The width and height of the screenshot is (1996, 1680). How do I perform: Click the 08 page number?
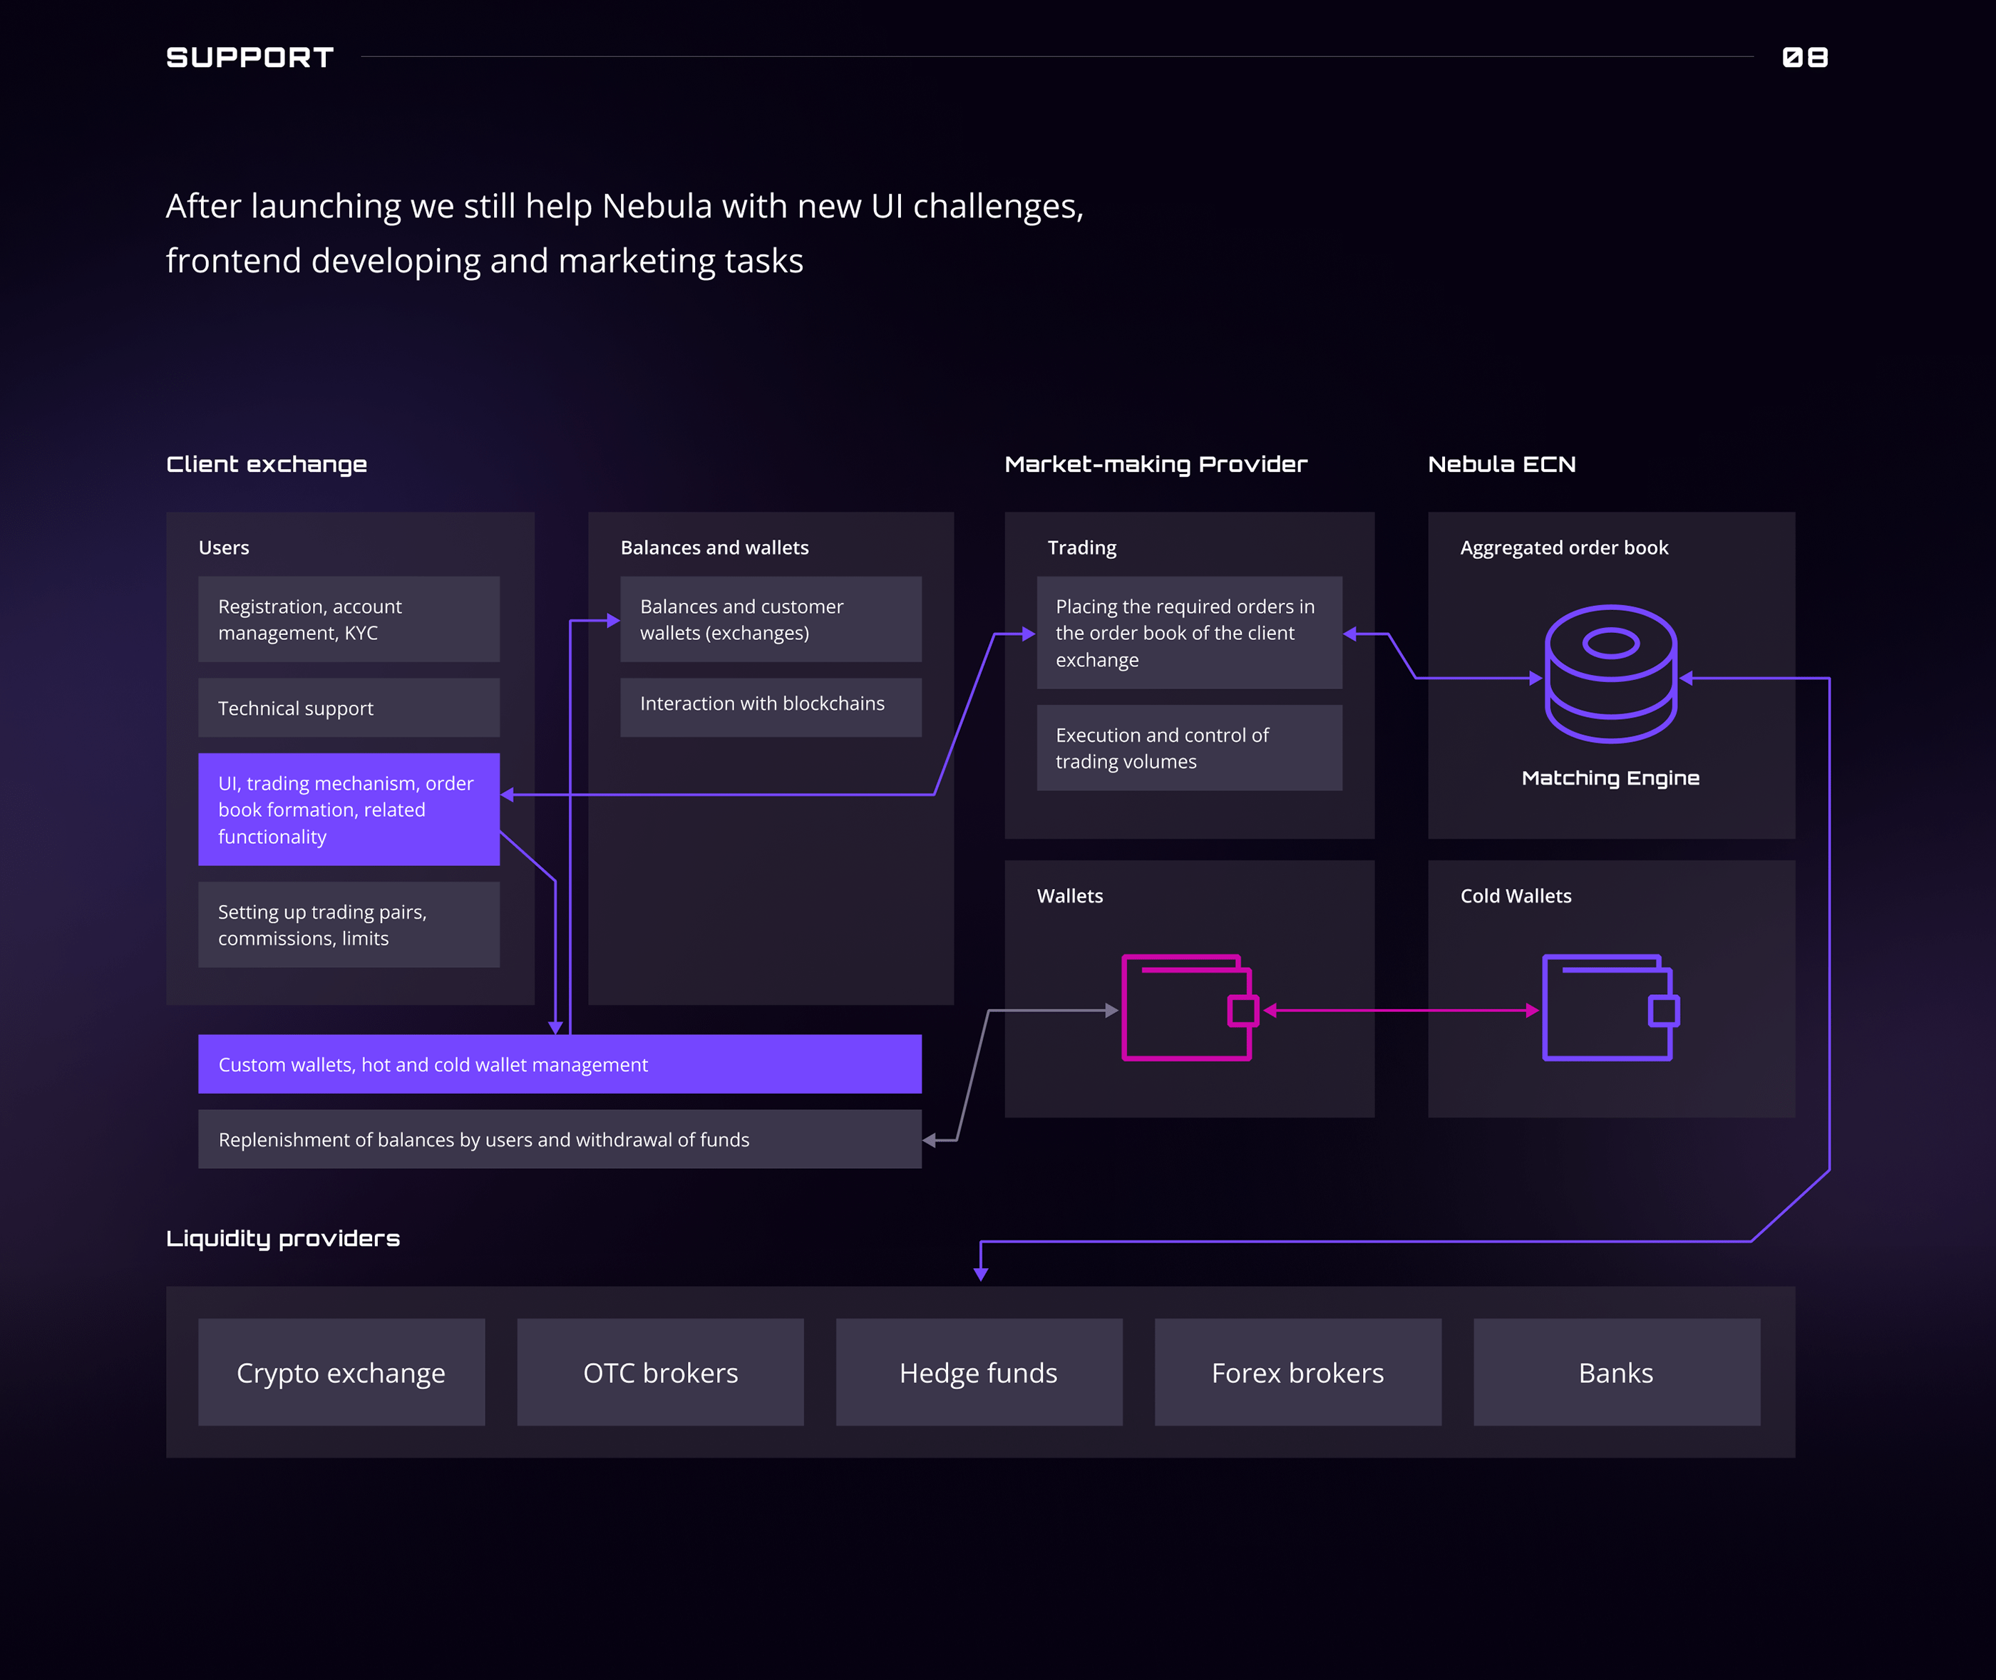[1804, 57]
